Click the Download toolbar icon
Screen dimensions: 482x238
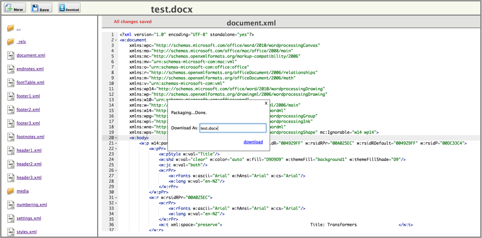click(62, 7)
